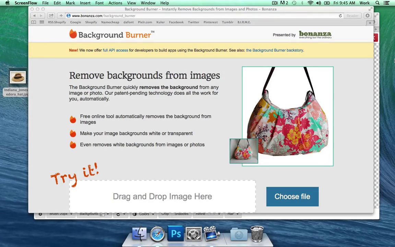
Task: Click the ScreenFlow camera menu bar icon
Action: pos(275,3)
